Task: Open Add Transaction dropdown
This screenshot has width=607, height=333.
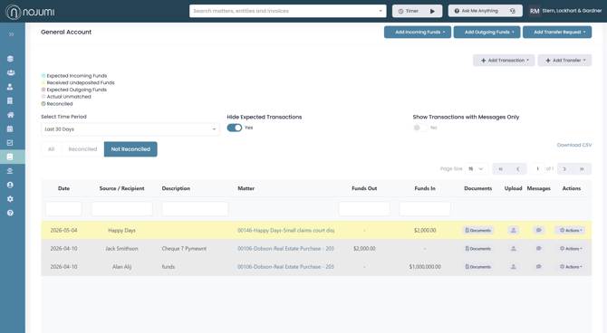Action: pyautogui.click(x=504, y=61)
